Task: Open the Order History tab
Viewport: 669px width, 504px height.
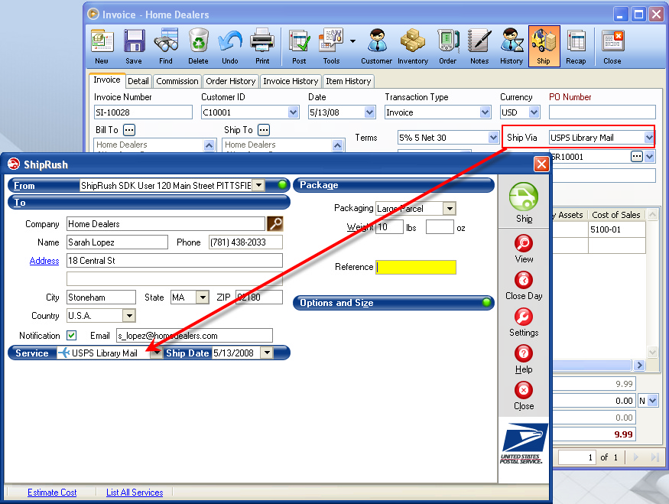Action: click(230, 81)
